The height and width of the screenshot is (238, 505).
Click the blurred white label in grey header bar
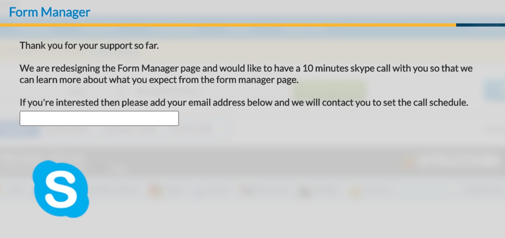[457, 162]
